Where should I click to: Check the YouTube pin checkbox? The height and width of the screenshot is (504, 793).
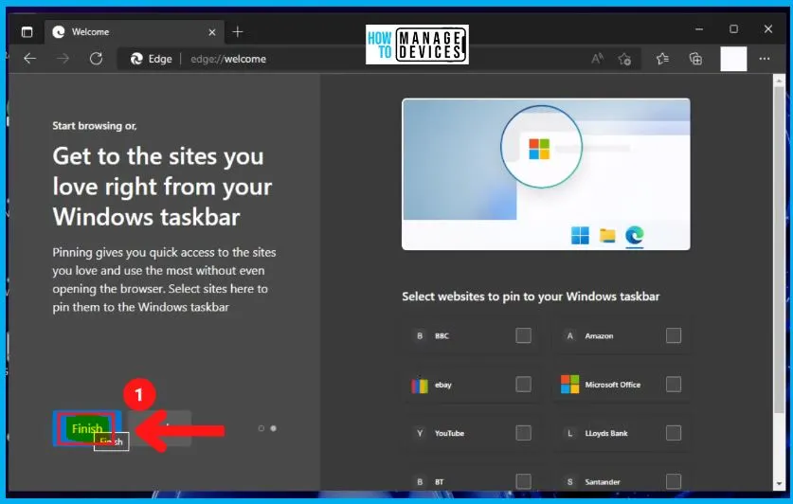[523, 433]
